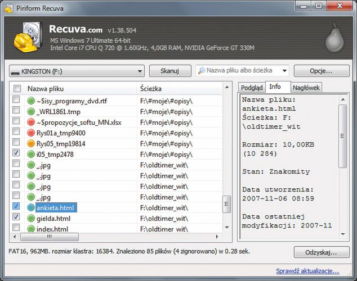357x281 pixels.
Task: Check the box for ~$isy_programy_dvd.rtf
Action: pyautogui.click(x=16, y=99)
